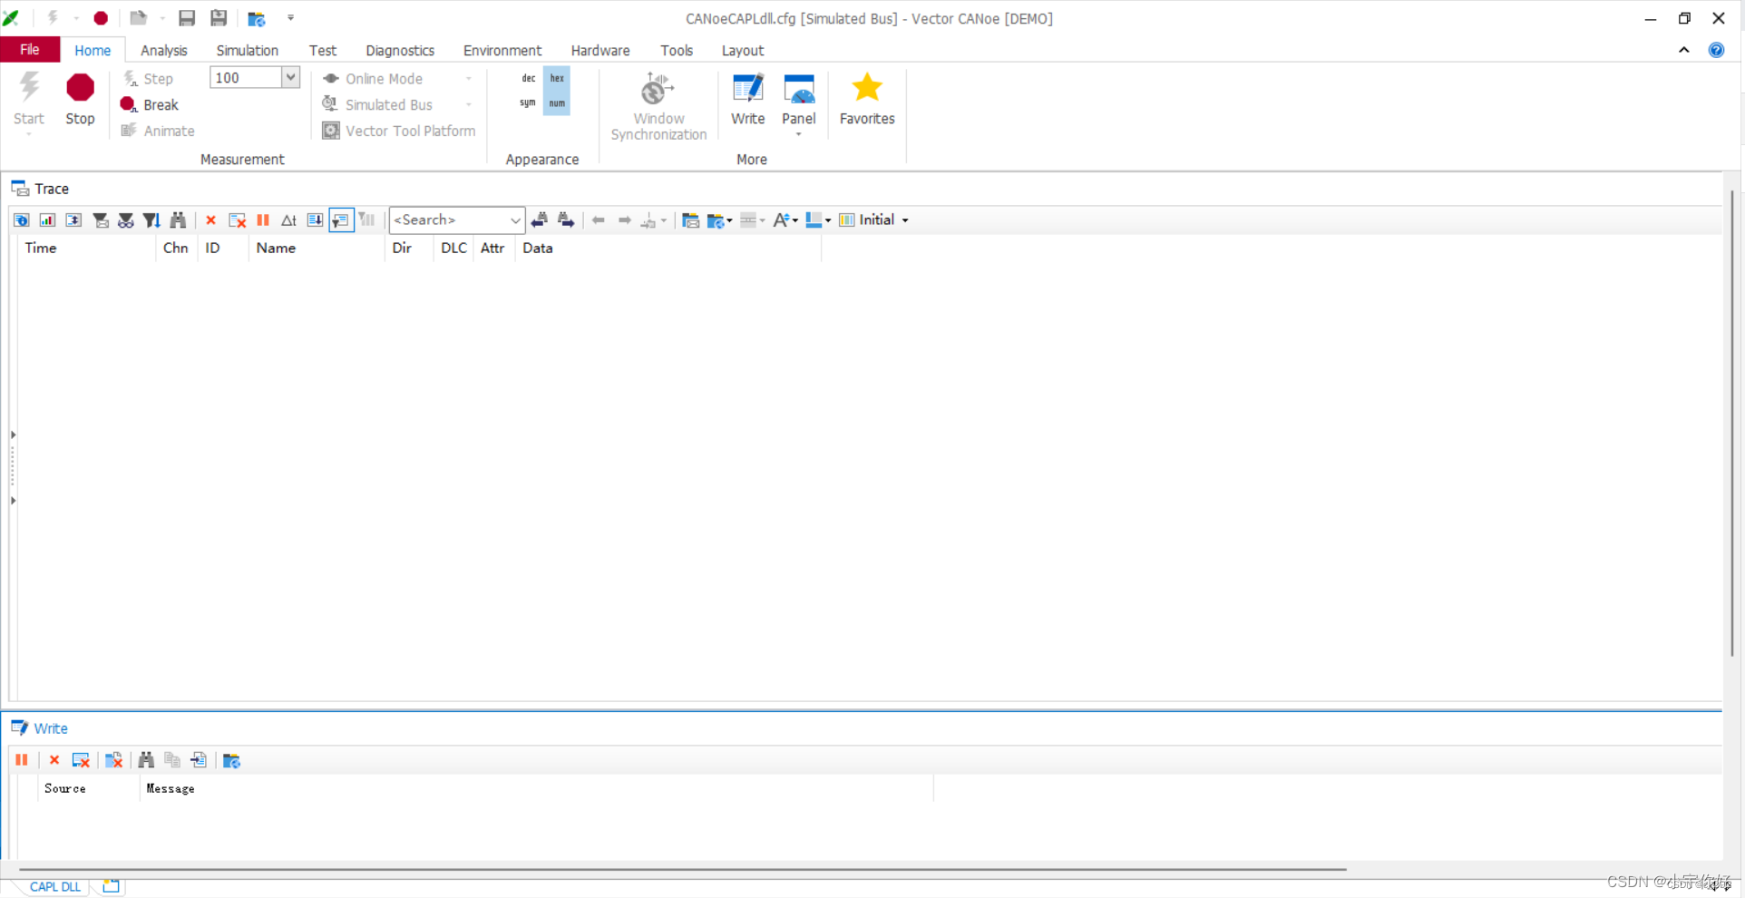Switch to the Hardware ribbon tab

600,50
